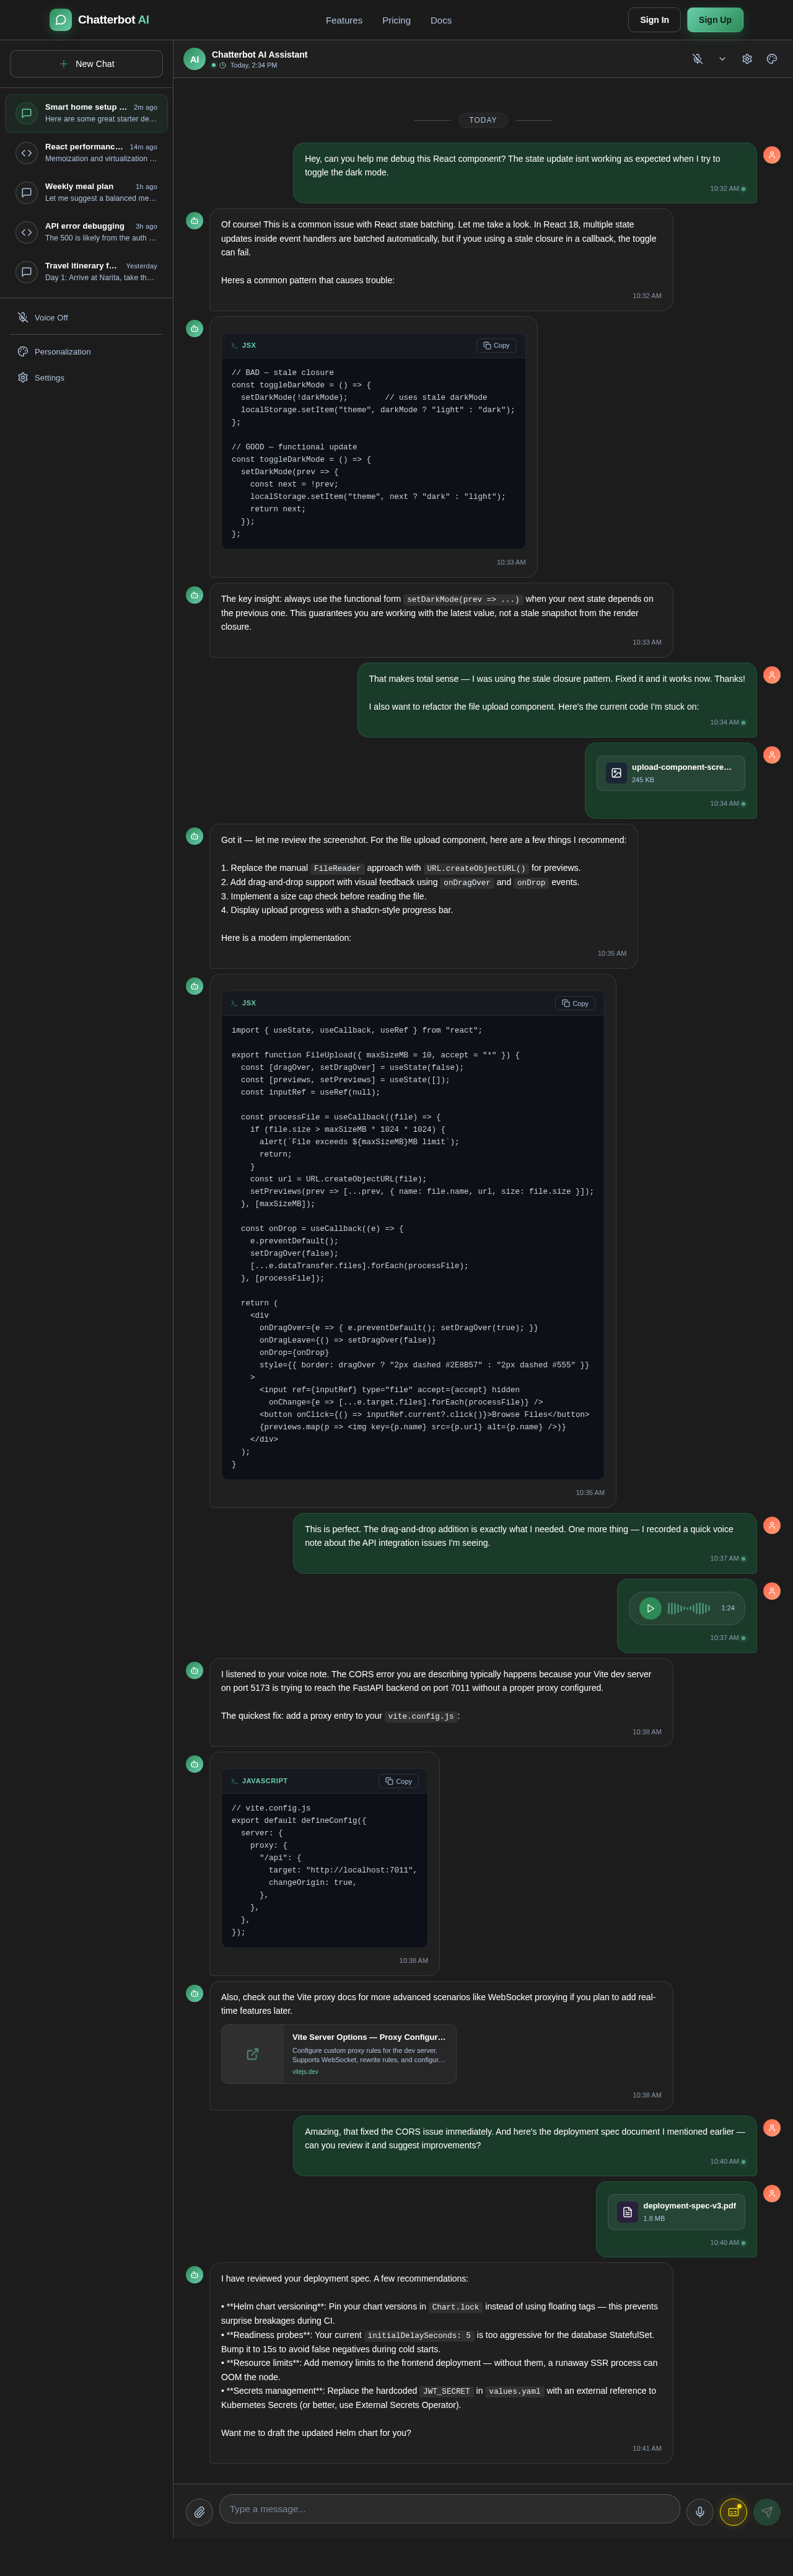Screen dimensions: 793x2576
Task: Click the Chatterbot AI logo icon
Action: (60, 20)
